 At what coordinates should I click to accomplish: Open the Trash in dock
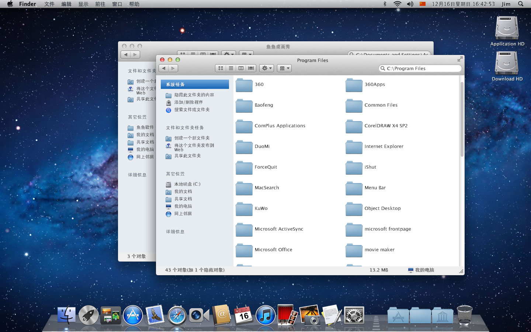click(x=465, y=315)
